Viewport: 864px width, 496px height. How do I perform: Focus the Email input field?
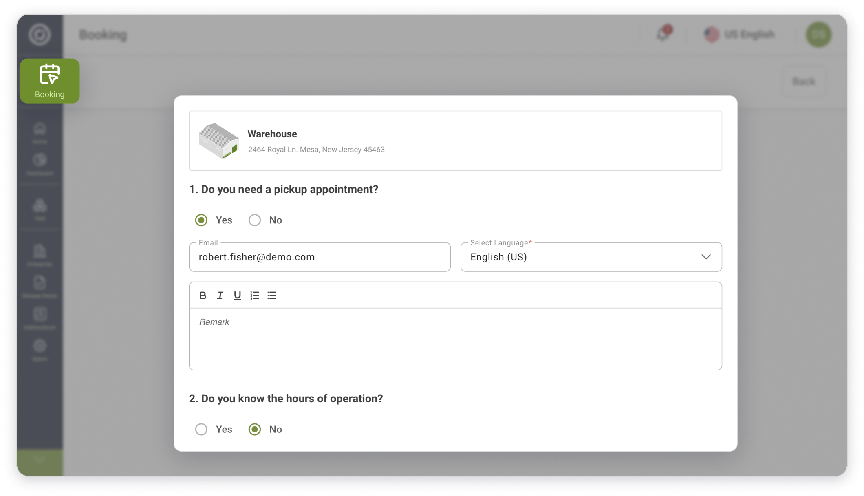(x=320, y=257)
